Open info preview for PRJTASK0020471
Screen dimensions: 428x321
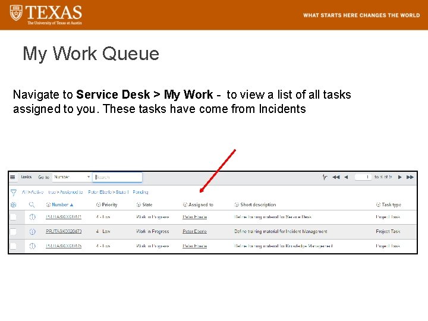click(32, 217)
